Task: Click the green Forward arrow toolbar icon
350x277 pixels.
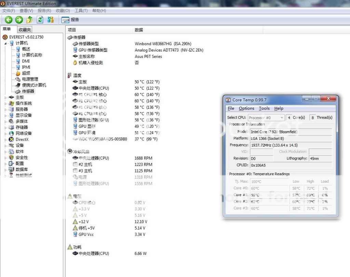Action: click(19, 19)
